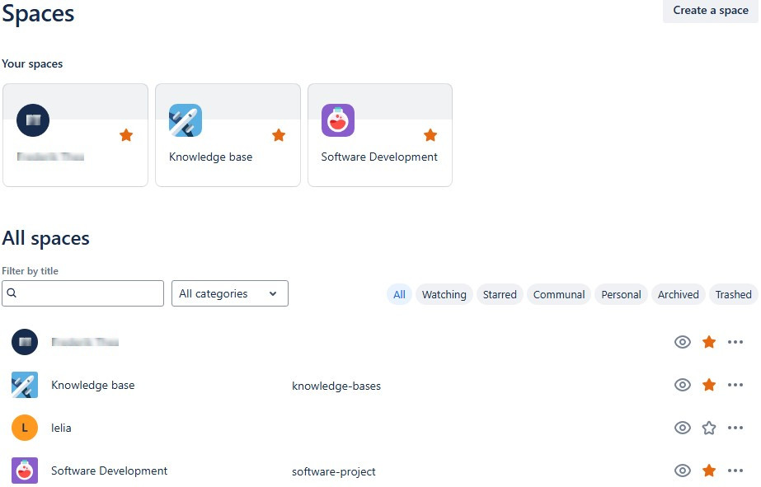Image resolution: width=761 pixels, height=487 pixels.
Task: Select the lelia avatar icon
Action: [x=25, y=428]
